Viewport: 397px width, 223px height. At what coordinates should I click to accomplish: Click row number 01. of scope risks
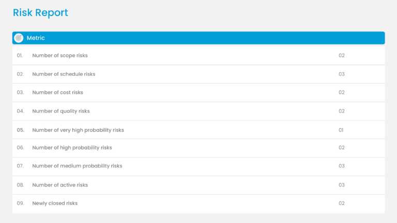pos(20,55)
